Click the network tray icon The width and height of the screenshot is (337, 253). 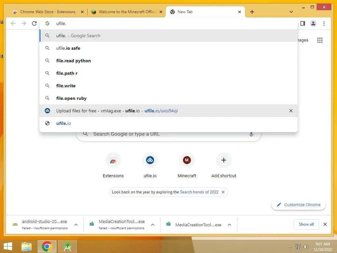[x=298, y=246]
